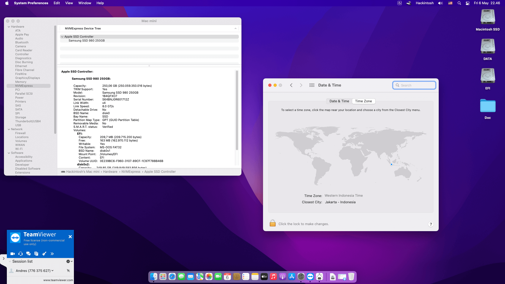Go forward in System Preferences

pyautogui.click(x=301, y=85)
